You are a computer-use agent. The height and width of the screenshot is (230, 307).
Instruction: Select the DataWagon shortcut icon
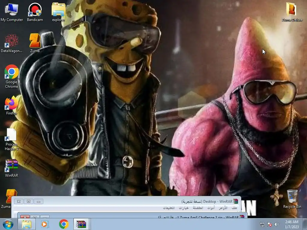coord(12,43)
